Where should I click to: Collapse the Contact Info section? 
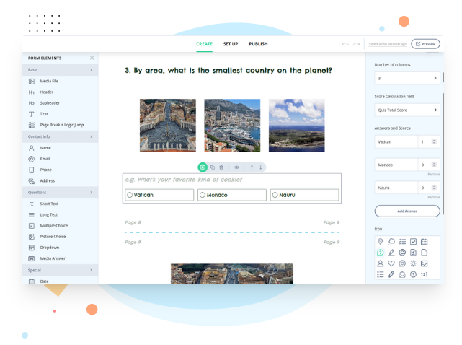(91, 136)
